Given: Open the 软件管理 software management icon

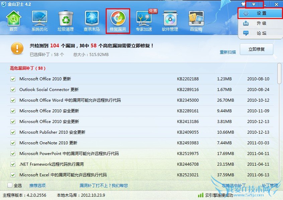Looking at the screenshot, I should pos(170,21).
